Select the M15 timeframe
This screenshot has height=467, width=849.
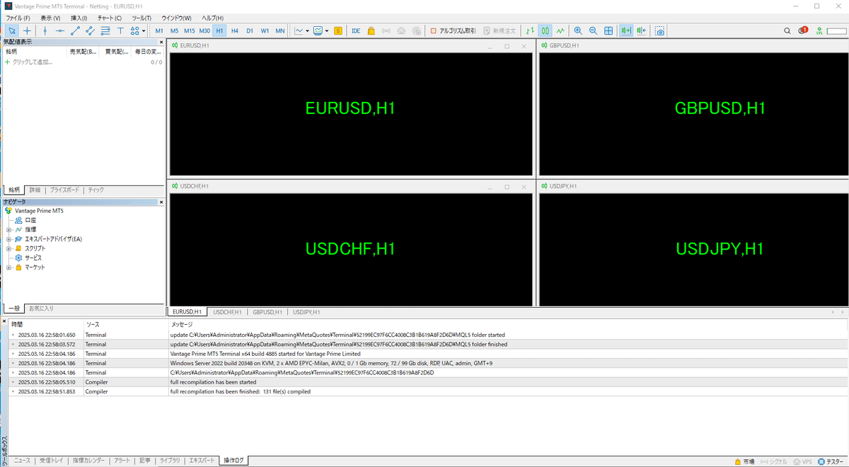[x=188, y=30]
